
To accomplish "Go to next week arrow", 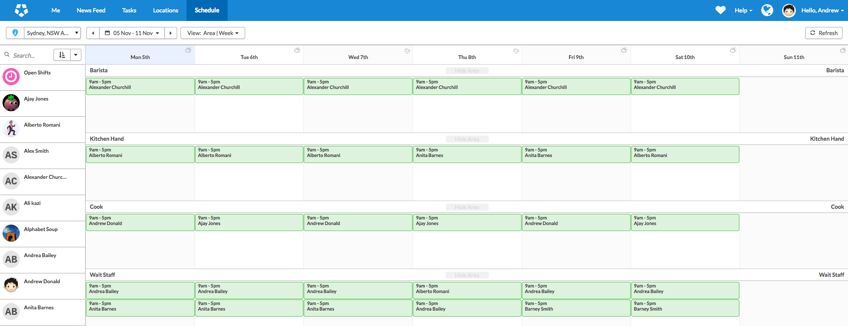I will 171,33.
